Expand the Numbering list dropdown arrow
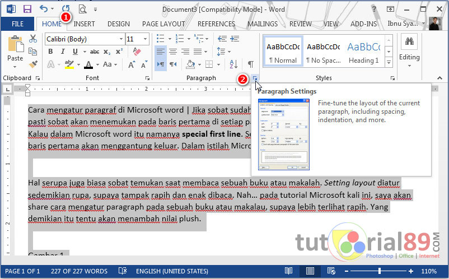The width and height of the screenshot is (449, 279). click(189, 39)
